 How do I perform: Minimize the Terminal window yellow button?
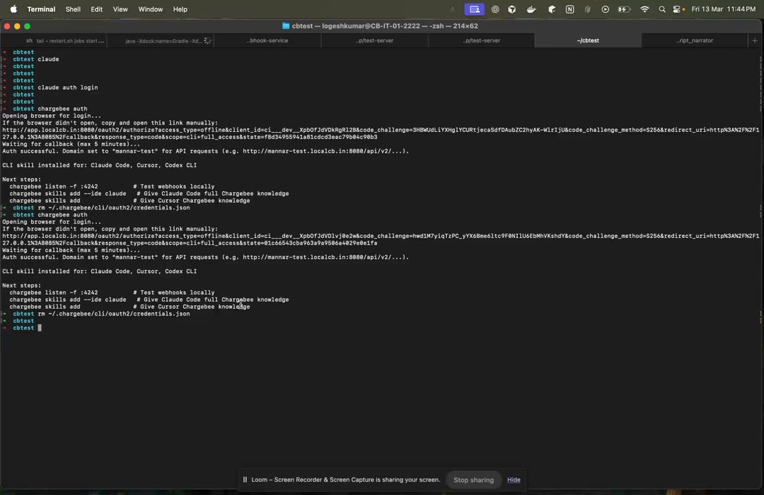coord(17,26)
